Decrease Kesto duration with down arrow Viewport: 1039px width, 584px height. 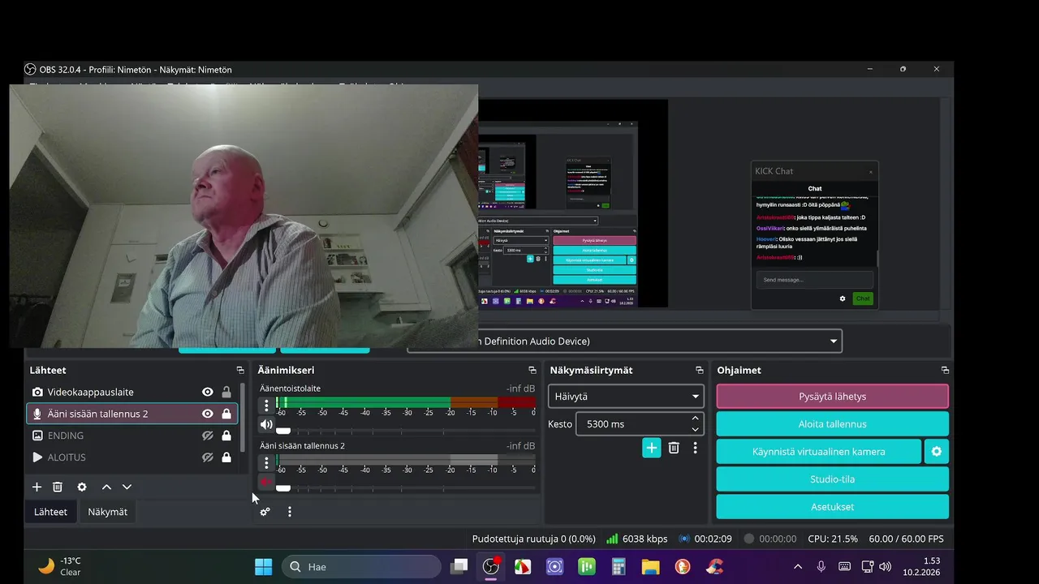coord(695,429)
